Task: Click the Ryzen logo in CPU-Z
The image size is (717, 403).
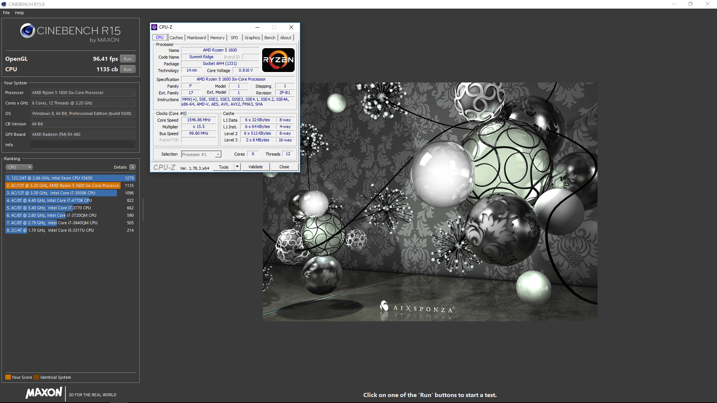Action: click(278, 60)
